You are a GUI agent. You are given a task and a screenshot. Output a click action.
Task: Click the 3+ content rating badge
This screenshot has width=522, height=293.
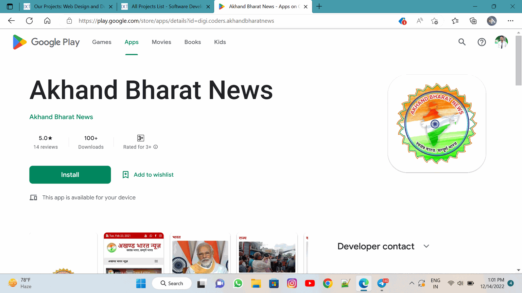point(141,138)
